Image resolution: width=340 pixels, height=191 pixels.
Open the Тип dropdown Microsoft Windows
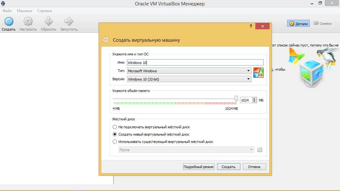189,71
